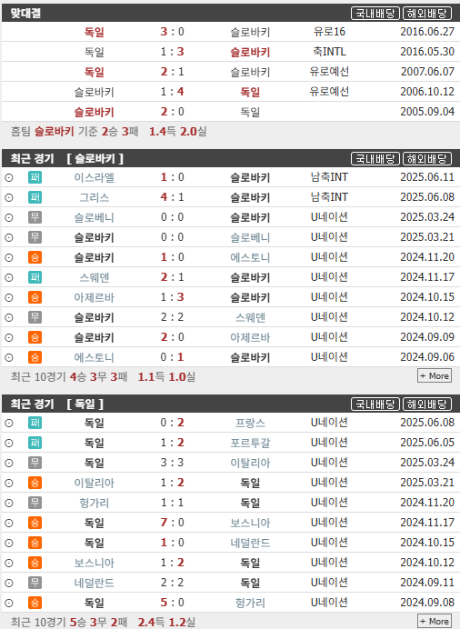Click the circle icon on the 독일 7:0 보스니아 row
The image size is (460, 629).
click(x=9, y=523)
